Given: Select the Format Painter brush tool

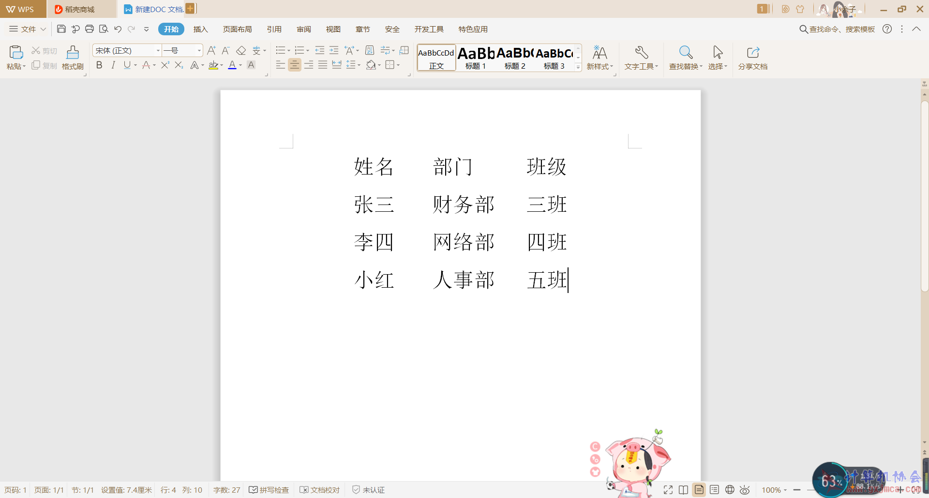Looking at the screenshot, I should coord(73,52).
